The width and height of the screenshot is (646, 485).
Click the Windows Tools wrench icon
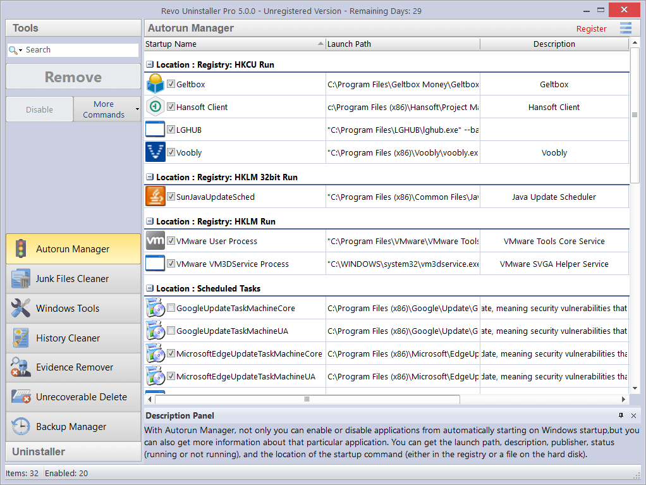coord(21,308)
